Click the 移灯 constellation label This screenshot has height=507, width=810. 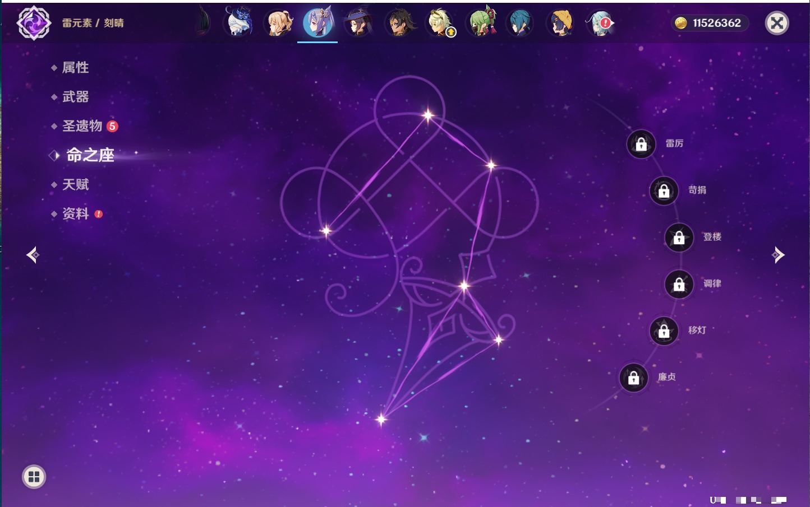click(x=697, y=330)
